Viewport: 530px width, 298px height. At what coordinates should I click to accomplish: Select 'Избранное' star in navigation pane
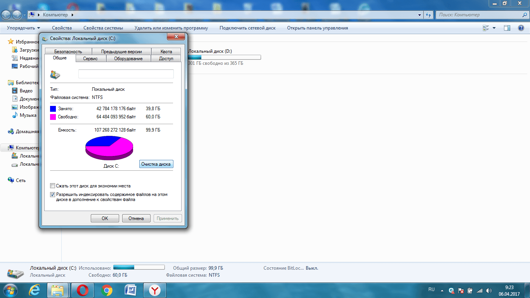(x=11, y=42)
